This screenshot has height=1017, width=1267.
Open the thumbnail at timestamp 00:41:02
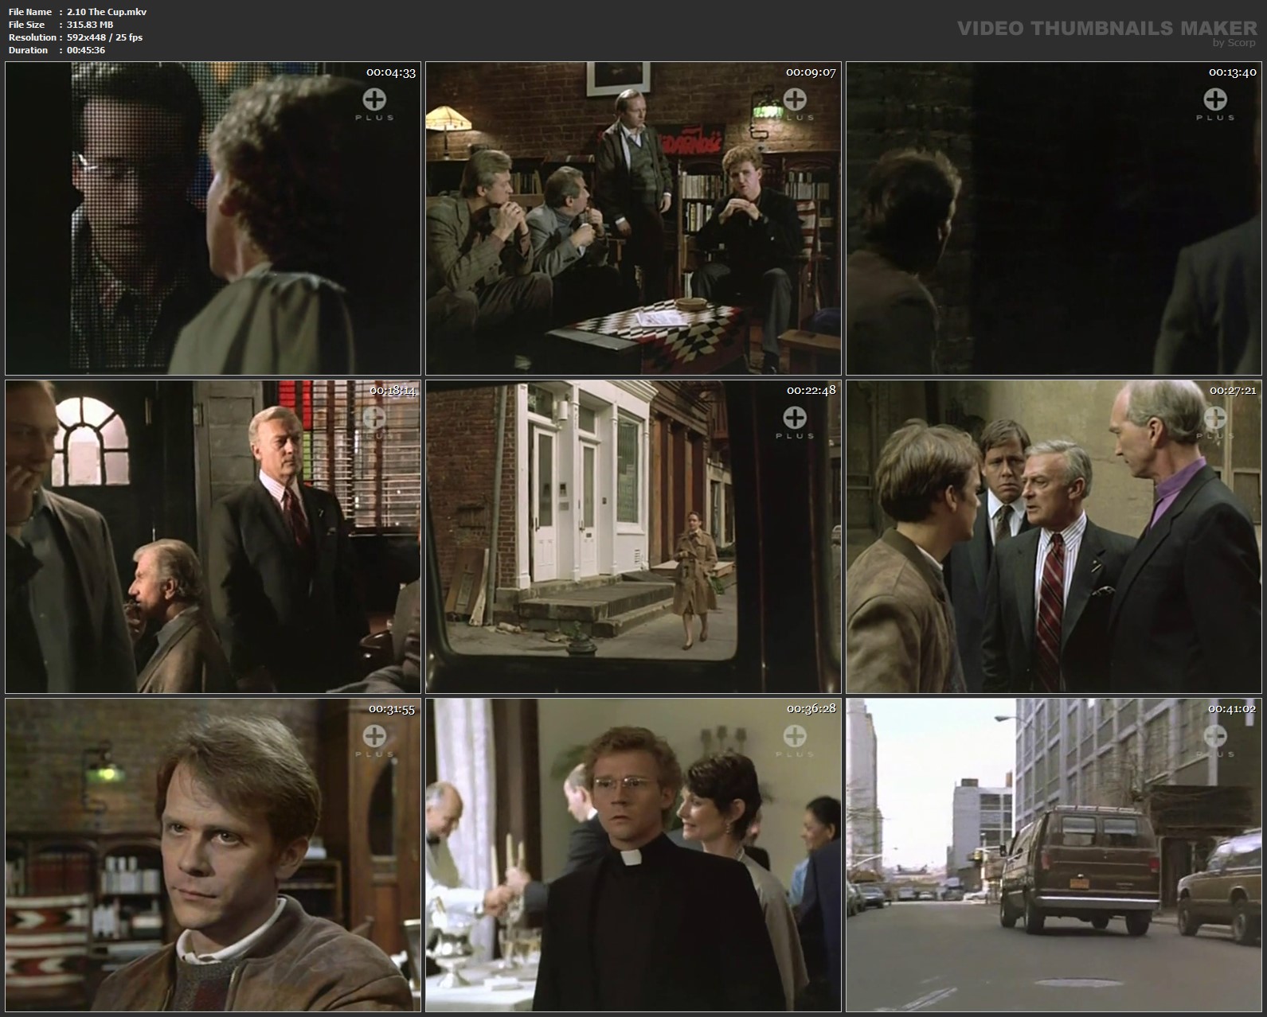(x=1054, y=855)
